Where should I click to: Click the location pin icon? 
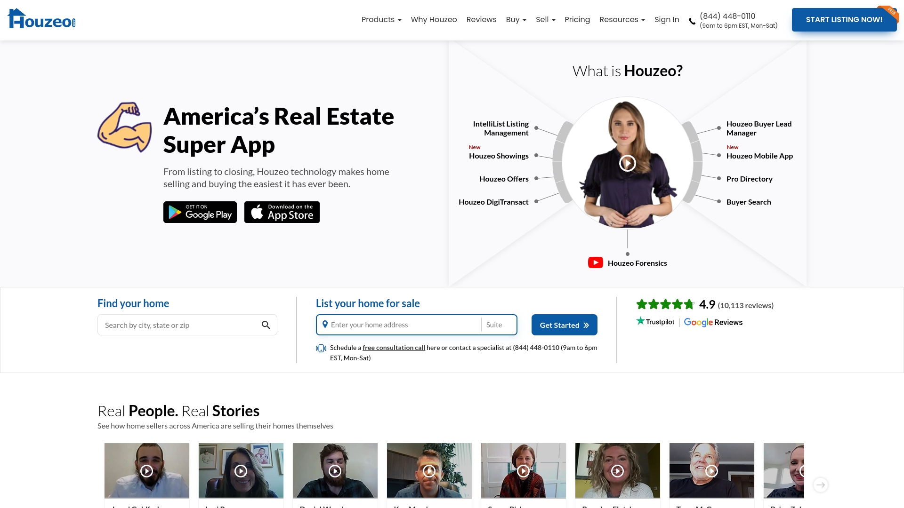point(325,325)
